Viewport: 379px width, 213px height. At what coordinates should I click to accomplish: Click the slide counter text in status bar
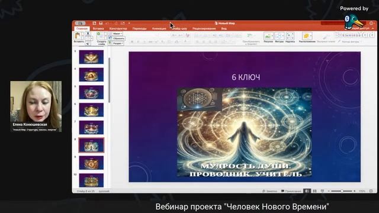[85, 191]
